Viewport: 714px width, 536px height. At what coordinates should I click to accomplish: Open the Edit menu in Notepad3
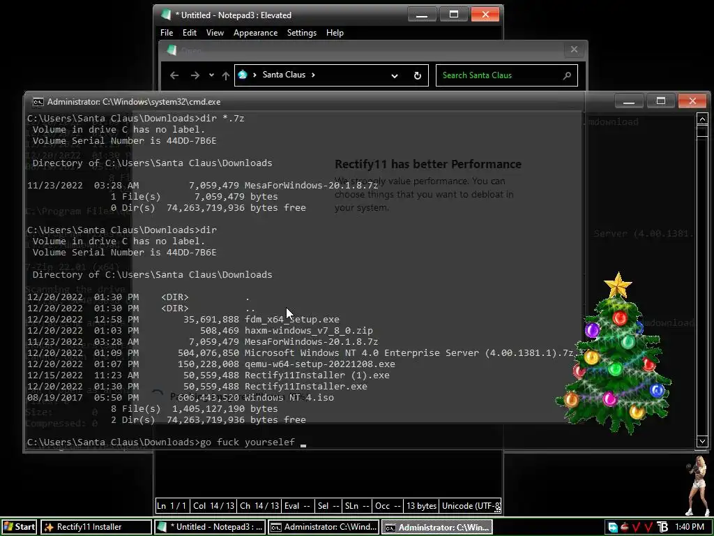(x=190, y=33)
